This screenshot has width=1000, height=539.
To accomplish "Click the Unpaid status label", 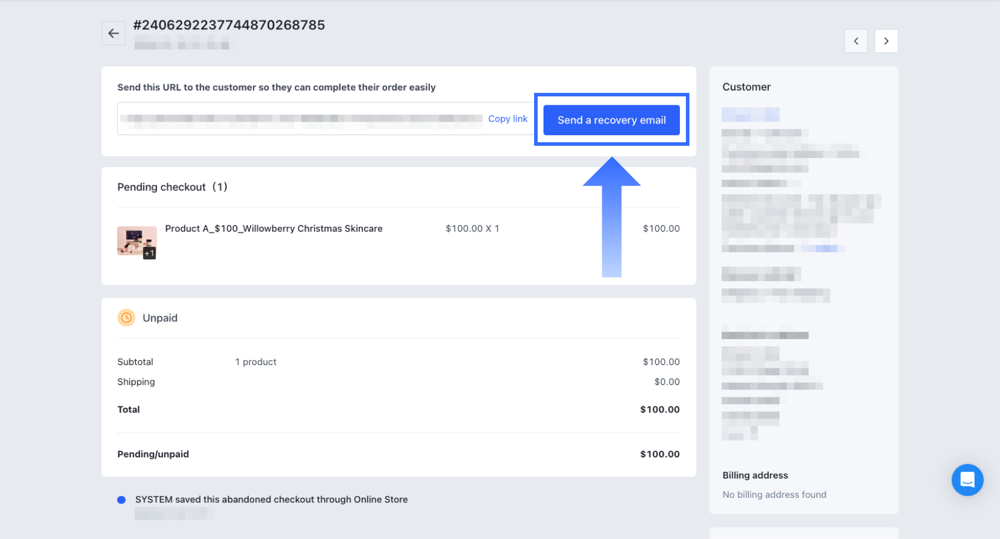I will pos(160,318).
